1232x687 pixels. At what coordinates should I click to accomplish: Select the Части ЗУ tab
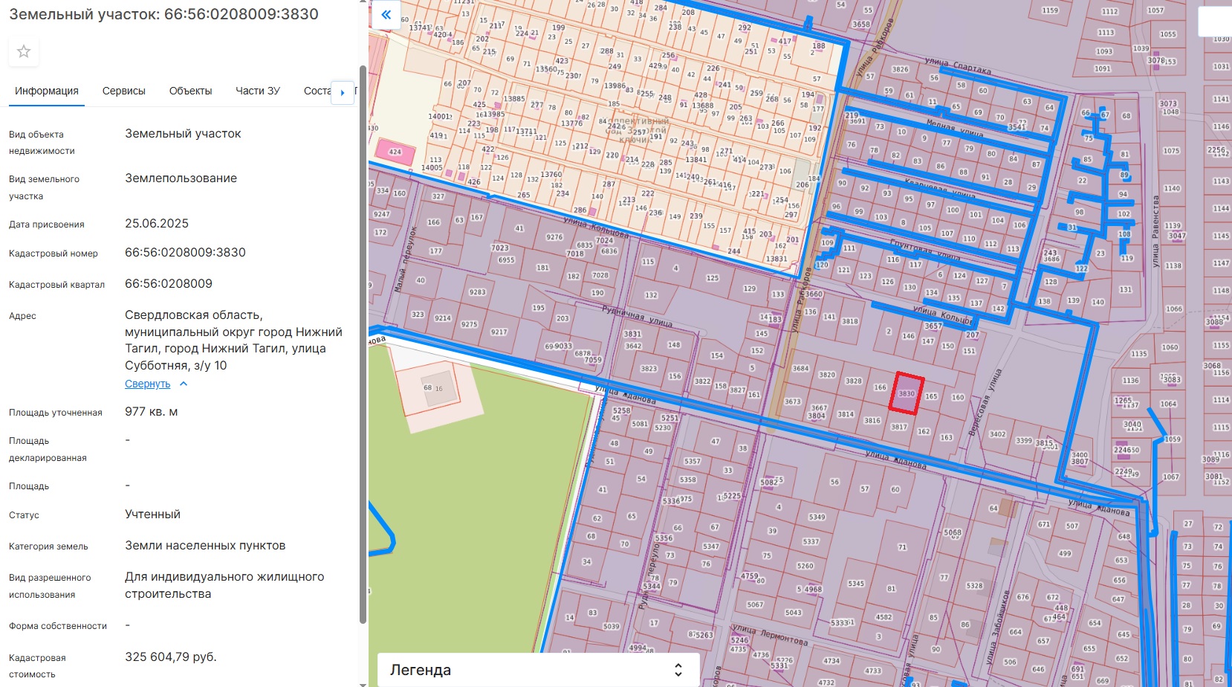click(x=258, y=91)
